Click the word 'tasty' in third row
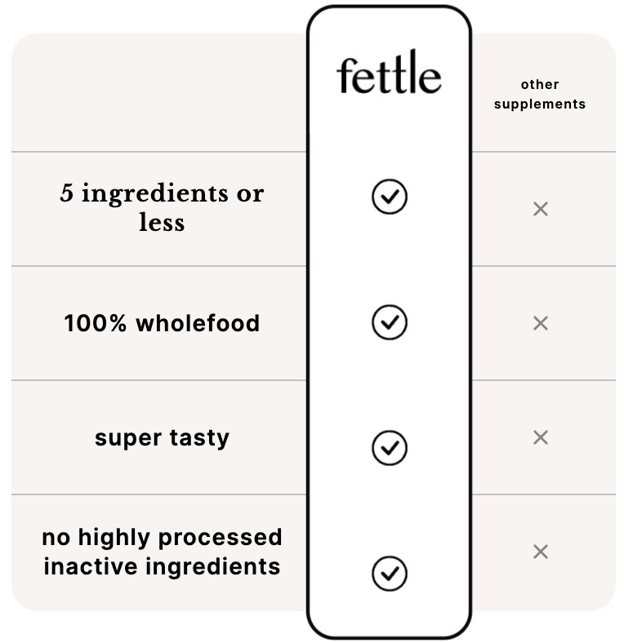 [199, 438]
